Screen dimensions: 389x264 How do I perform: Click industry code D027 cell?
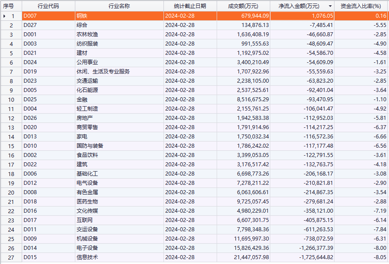pyautogui.click(x=48, y=25)
